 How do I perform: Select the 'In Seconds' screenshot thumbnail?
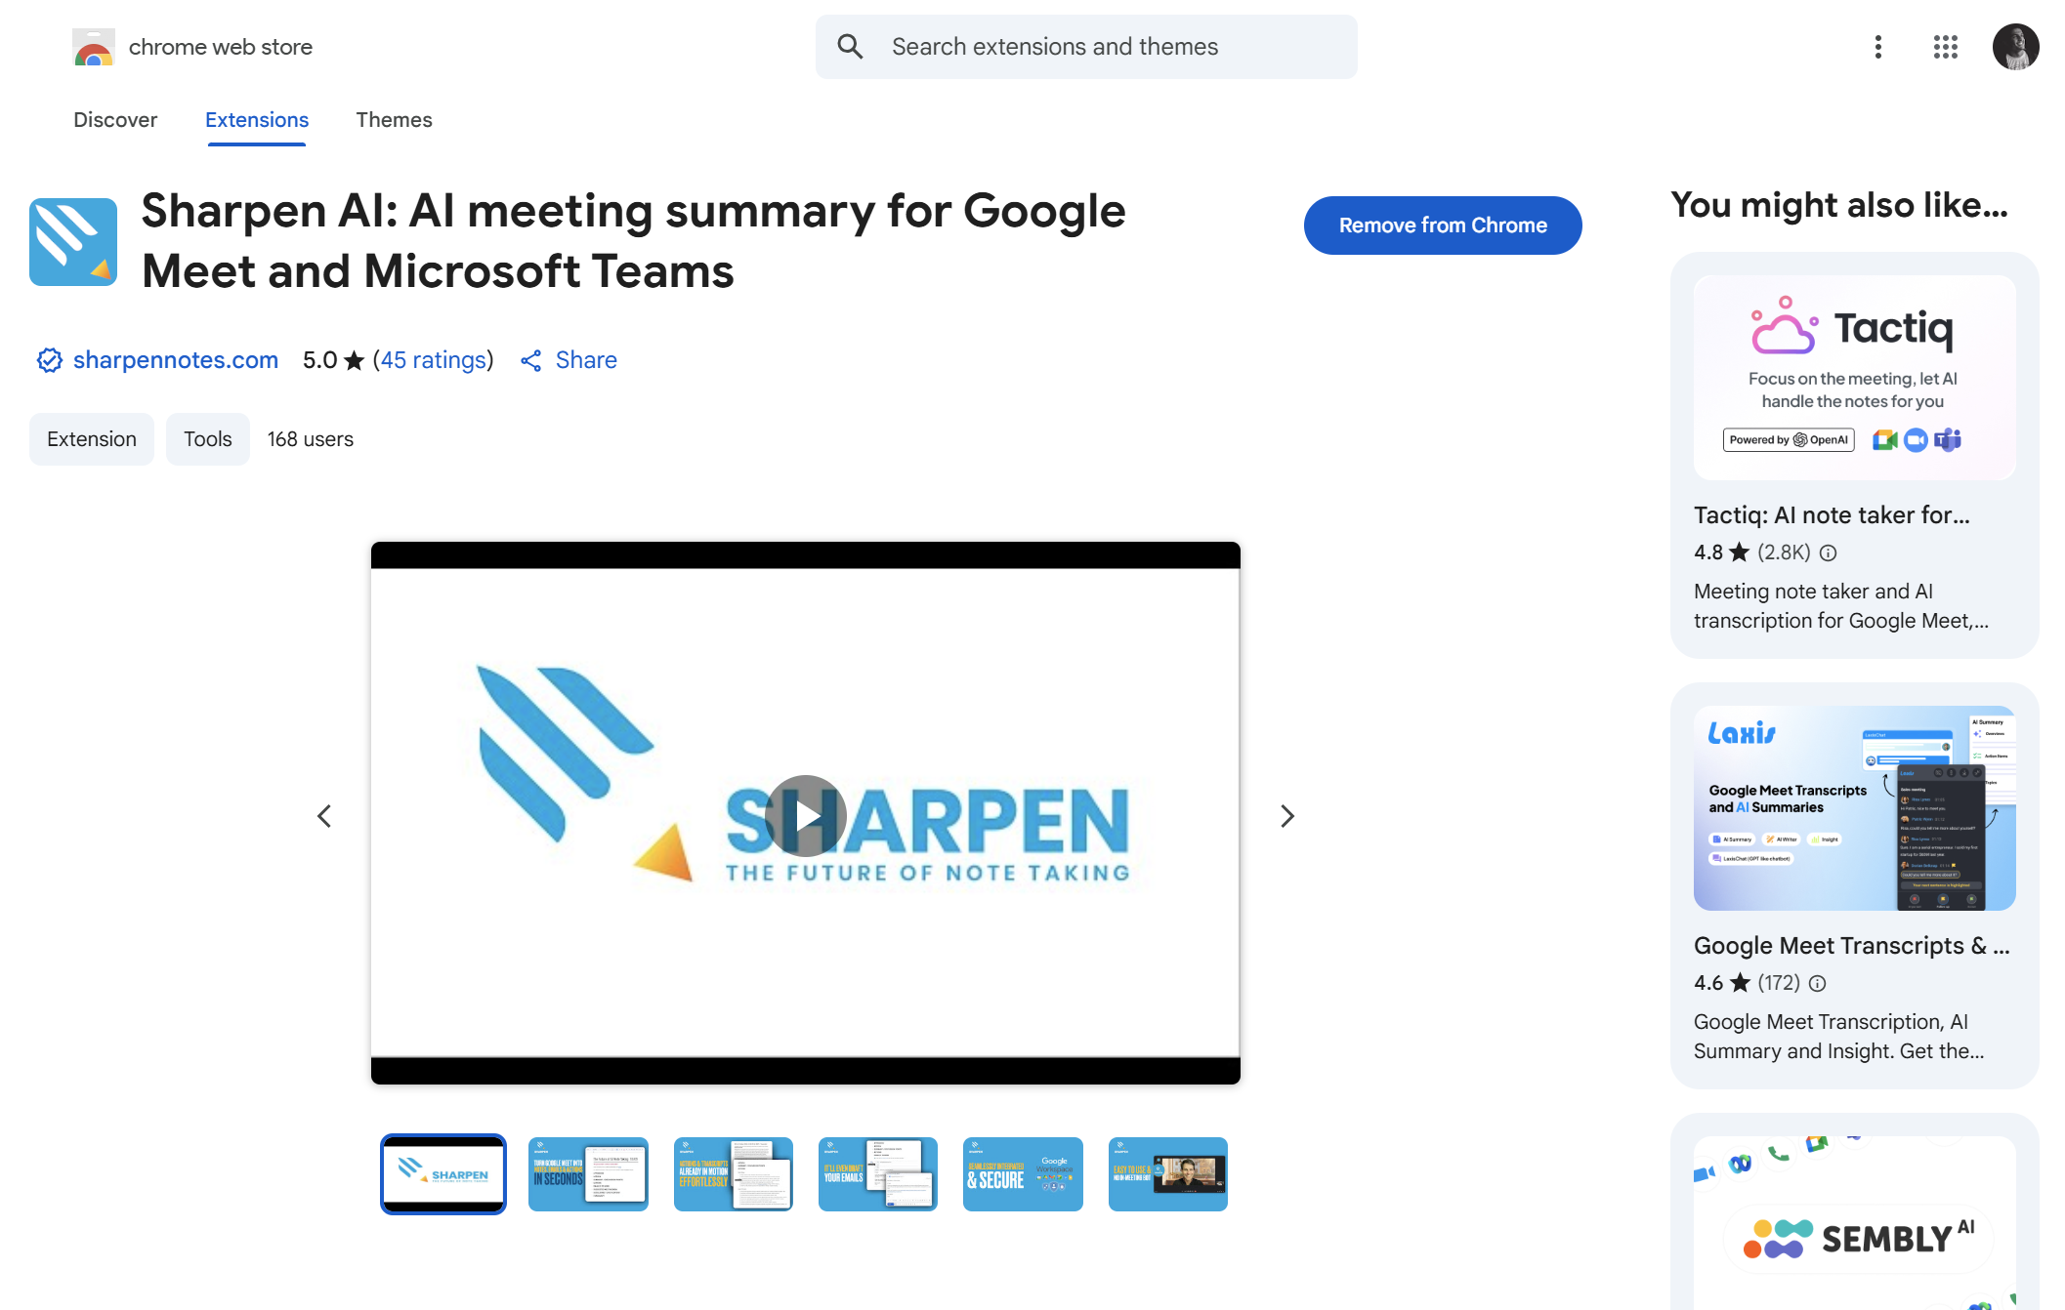click(x=588, y=1174)
